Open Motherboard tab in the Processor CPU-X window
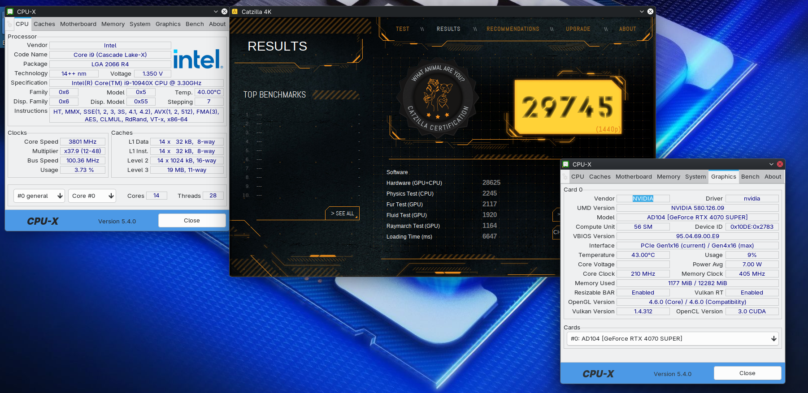 click(x=78, y=24)
